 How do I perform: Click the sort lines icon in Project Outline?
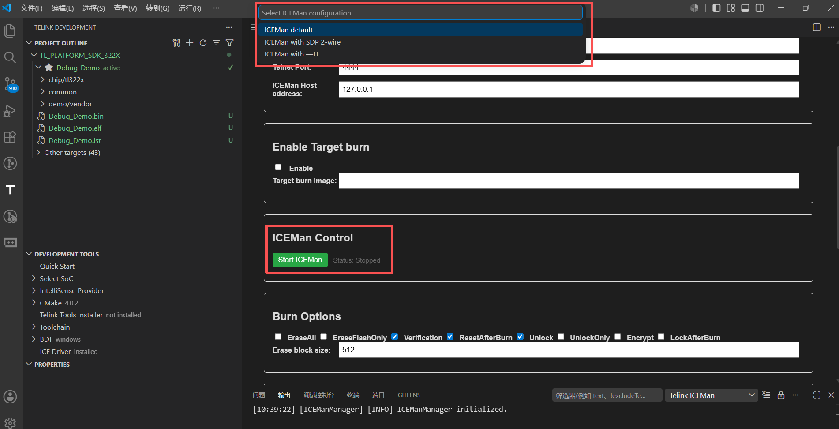coord(216,43)
